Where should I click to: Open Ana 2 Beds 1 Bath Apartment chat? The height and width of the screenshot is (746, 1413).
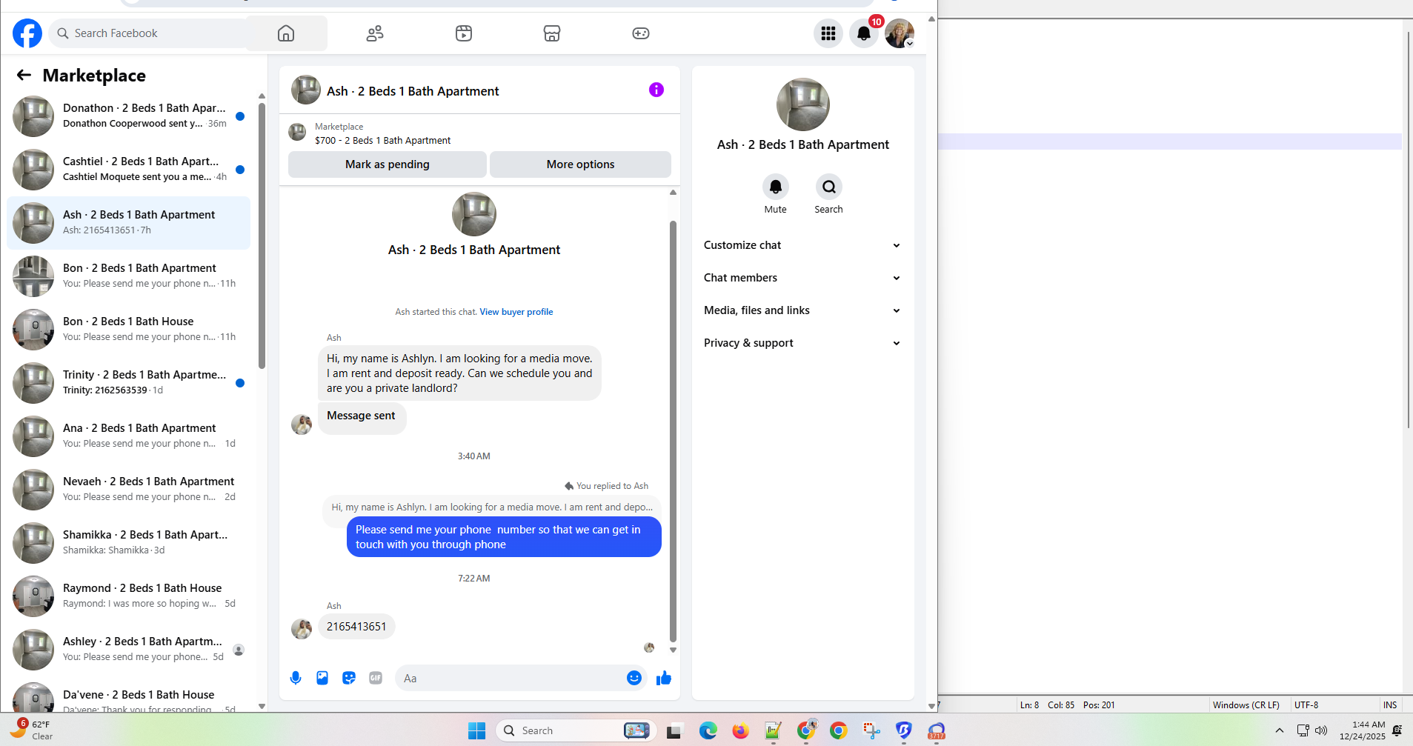tap(129, 436)
